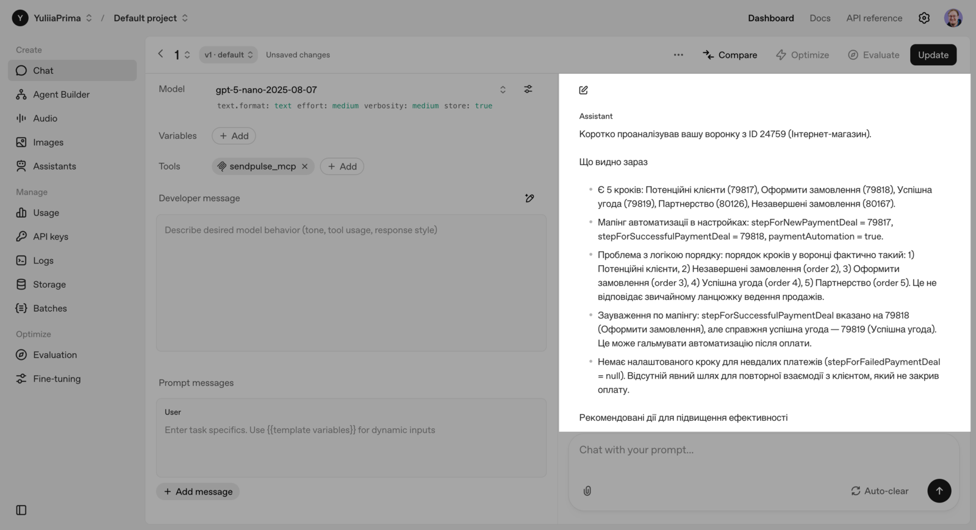The width and height of the screenshot is (976, 530).
Task: Click the Update button
Action: pos(933,55)
